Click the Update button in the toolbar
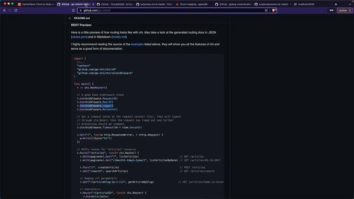Screen dimensions: 354x199 point(344,11)
